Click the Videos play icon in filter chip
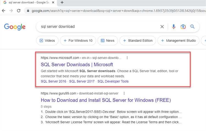Viewport: 206px width, 131px height. point(41,41)
